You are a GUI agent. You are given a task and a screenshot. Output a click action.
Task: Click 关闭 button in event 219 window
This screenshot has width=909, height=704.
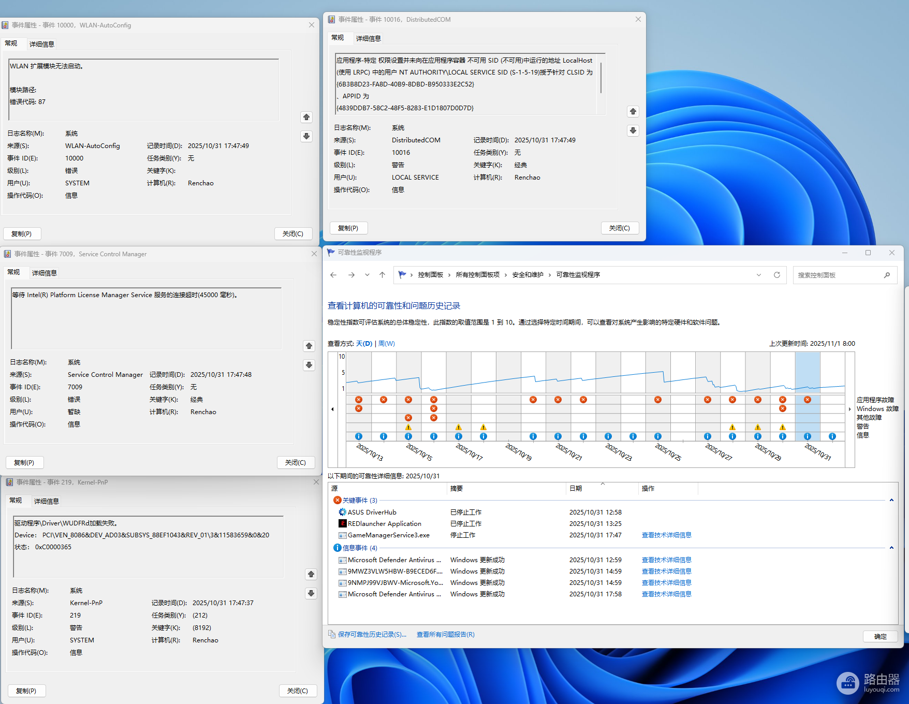[x=298, y=691]
